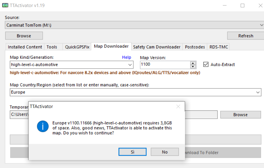The height and width of the screenshot is (168, 264).
Task: Click the Download To Folder button
Action: click(x=223, y=153)
